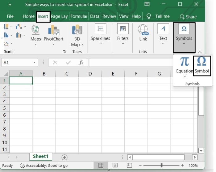The image size is (216, 172).
Task: Switch to Normal view in status bar
Action: [x=101, y=166]
